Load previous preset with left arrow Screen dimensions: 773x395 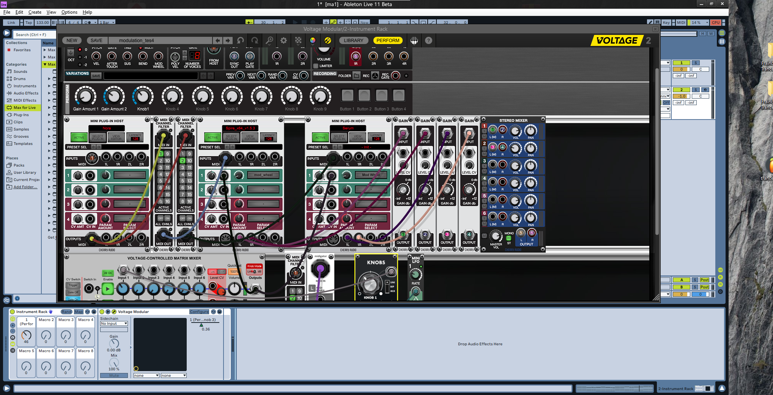click(x=217, y=40)
